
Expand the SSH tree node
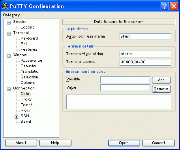[16, 117]
